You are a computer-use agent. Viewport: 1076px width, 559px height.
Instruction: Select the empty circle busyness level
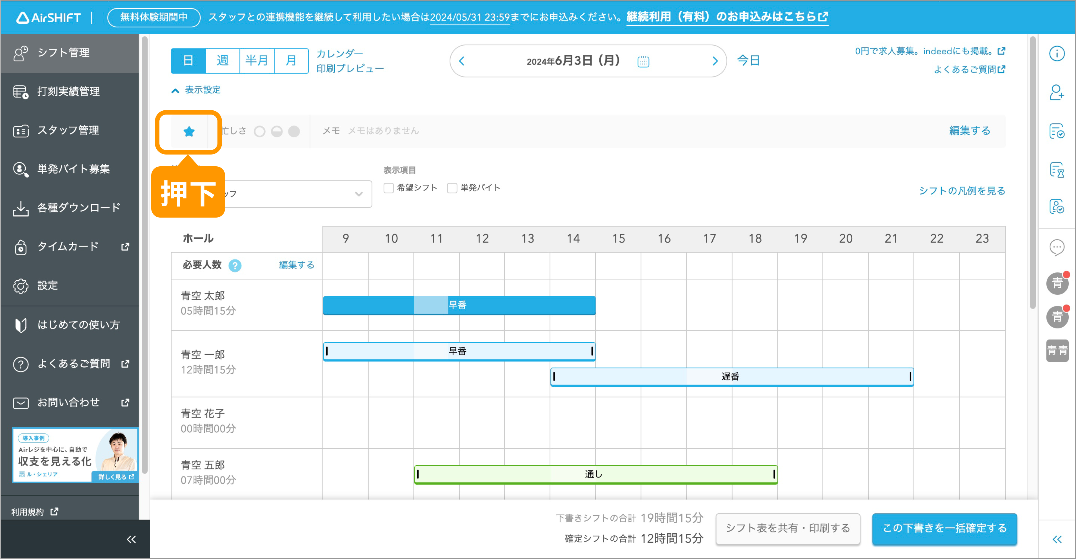pyautogui.click(x=259, y=131)
